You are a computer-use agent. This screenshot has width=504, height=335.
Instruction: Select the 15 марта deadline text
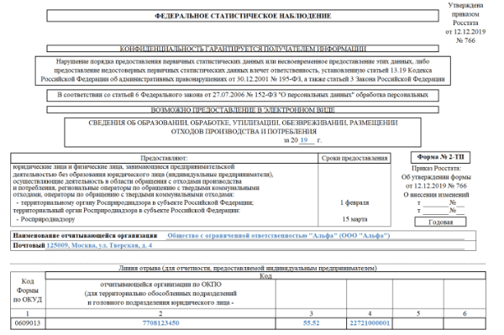click(354, 219)
